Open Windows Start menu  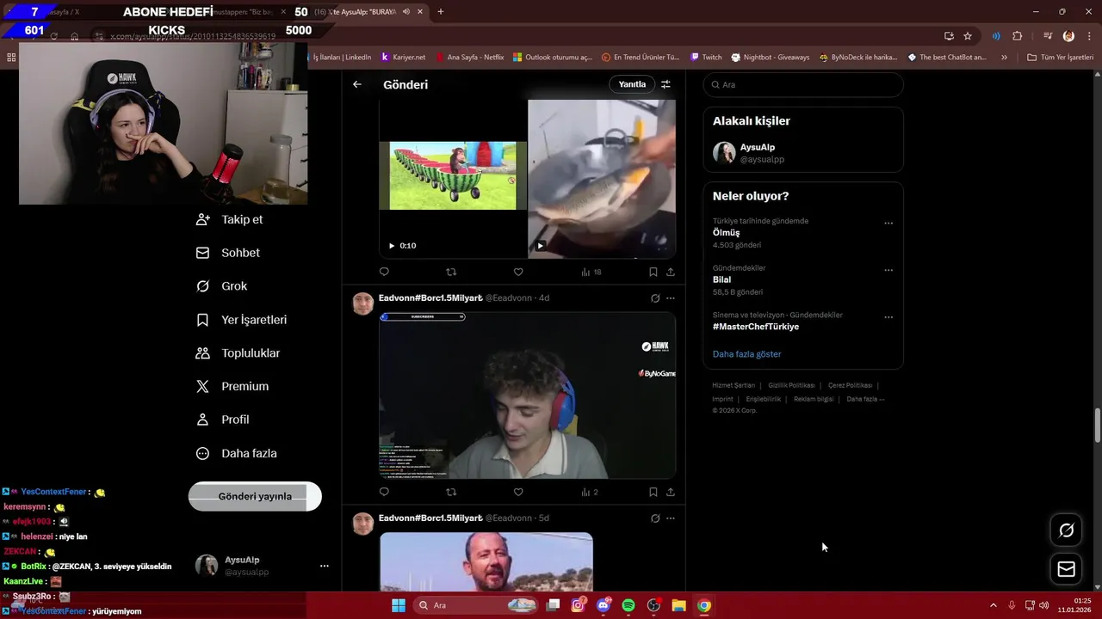399,605
